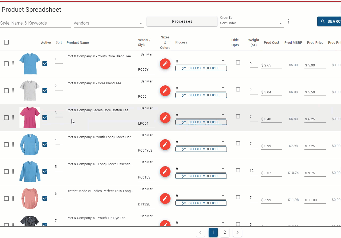Image resolution: width=341 pixels, height=238 pixels.
Task: Edit sizes and colors for PC54YLS
Action: [165, 145]
